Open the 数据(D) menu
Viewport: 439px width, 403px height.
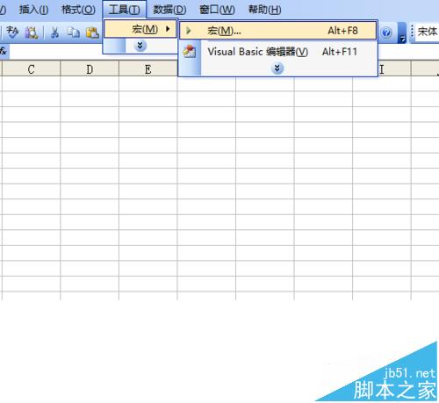(169, 10)
